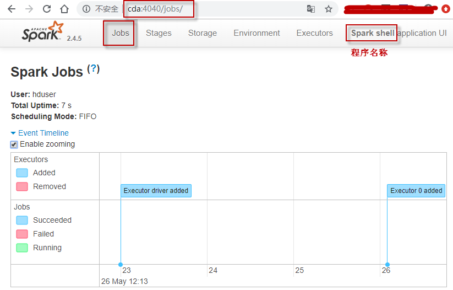
Task: Click the address bar URL field
Action: click(x=220, y=9)
